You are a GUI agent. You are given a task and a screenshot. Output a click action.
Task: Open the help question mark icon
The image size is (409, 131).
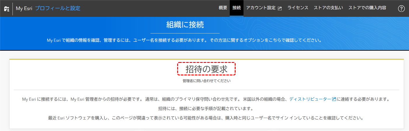401,8
